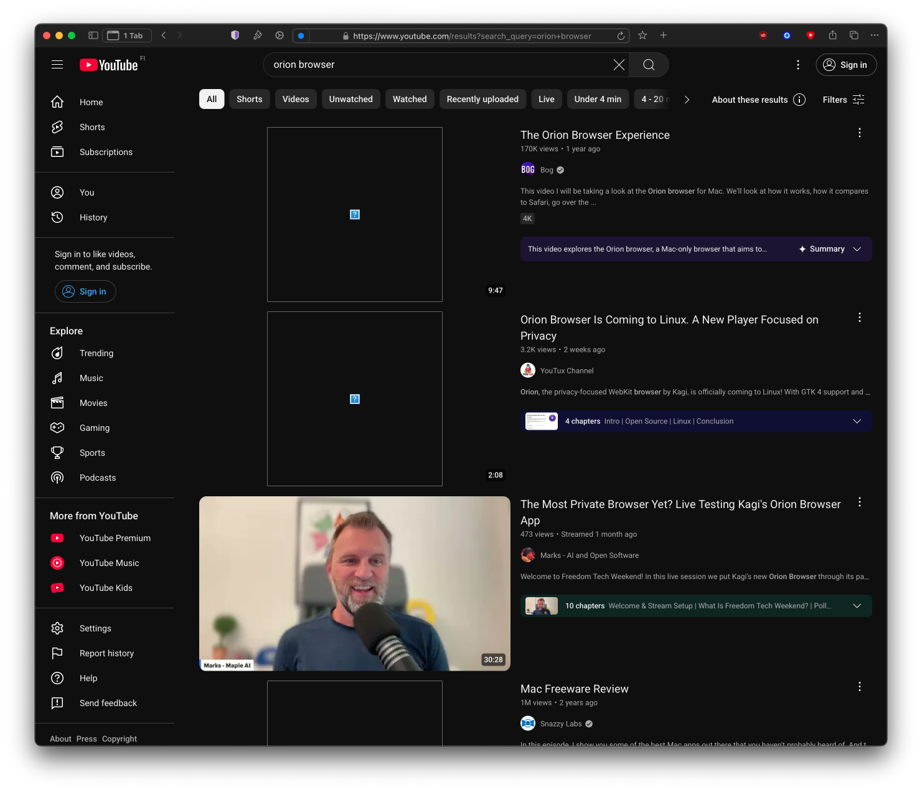The image size is (922, 792).
Task: Open the browser sidebar toggle
Action: click(93, 35)
